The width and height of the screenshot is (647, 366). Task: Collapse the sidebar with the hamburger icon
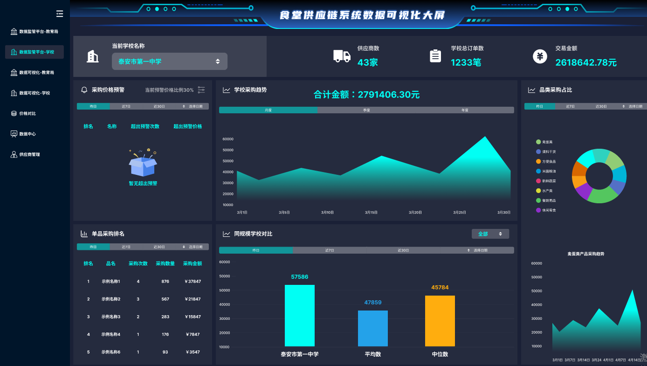[59, 14]
